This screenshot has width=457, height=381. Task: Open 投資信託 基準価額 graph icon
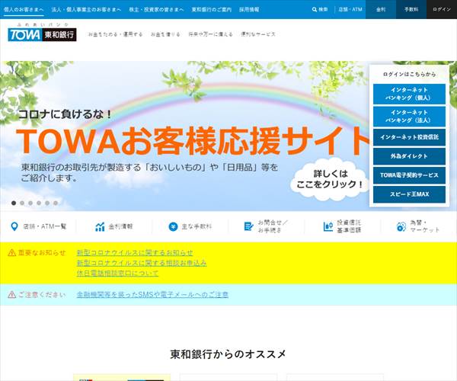(328, 226)
